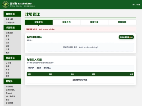142x106 pixels.
Task: Open the 聯賽 sidebar link
Action: point(8,66)
